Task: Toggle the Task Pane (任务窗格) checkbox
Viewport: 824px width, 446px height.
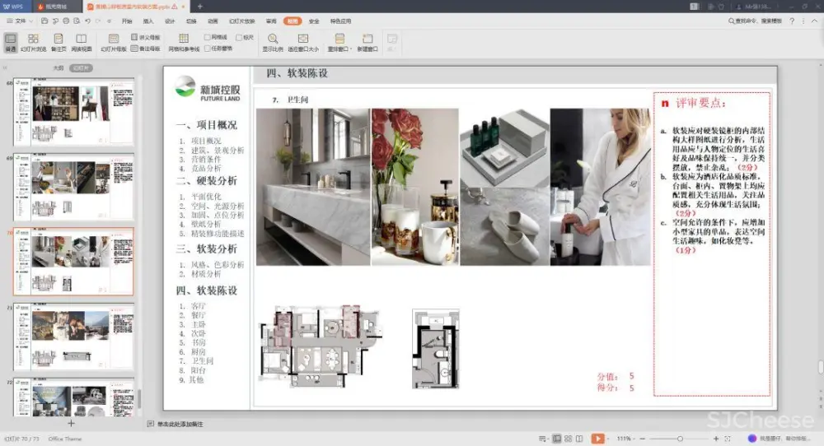Action: [x=208, y=48]
